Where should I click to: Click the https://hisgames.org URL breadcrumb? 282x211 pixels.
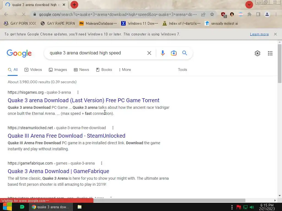tap(39, 92)
